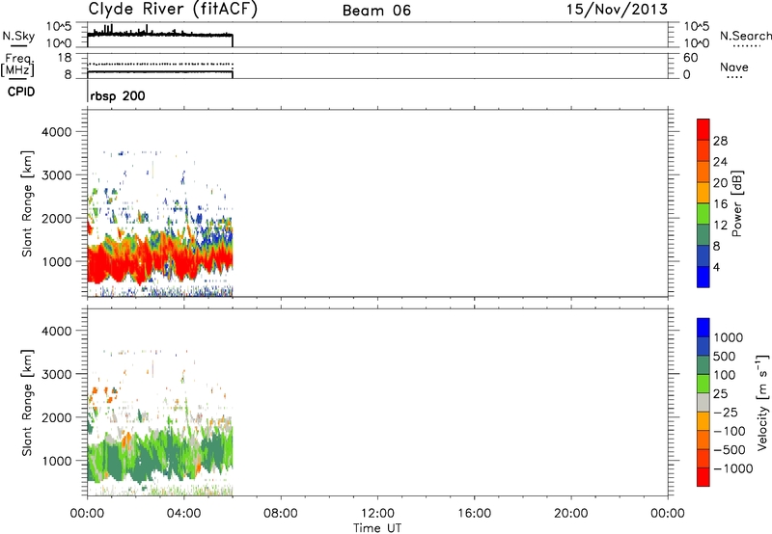Select the "Beam 06" header text
The width and height of the screenshot is (772, 534).
point(376,11)
